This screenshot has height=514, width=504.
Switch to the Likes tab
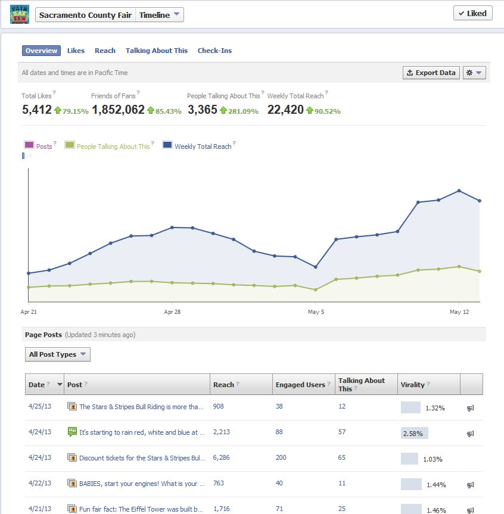tap(76, 51)
